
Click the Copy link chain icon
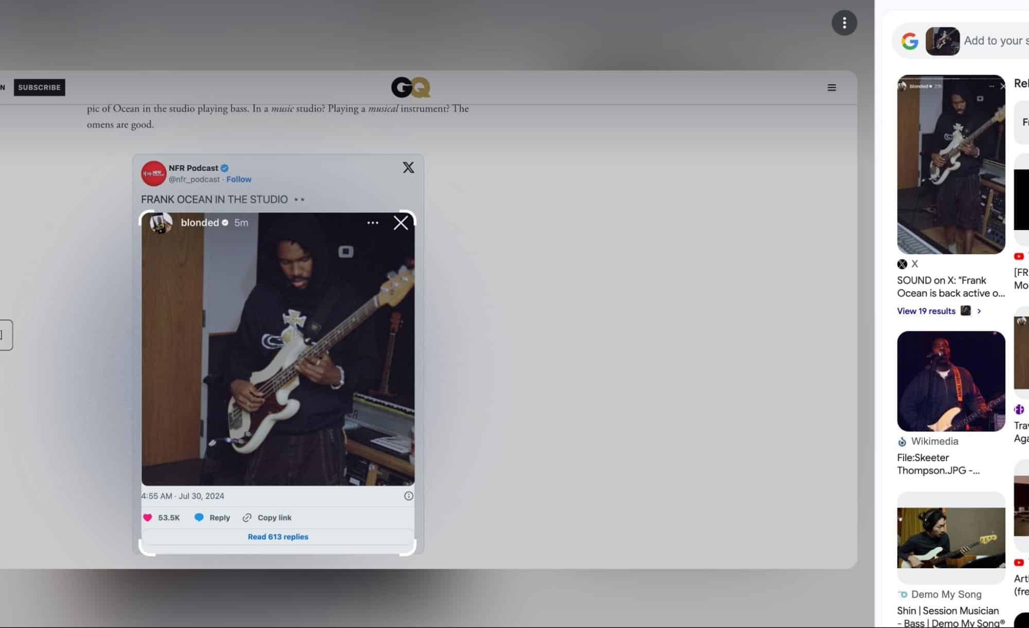point(247,518)
